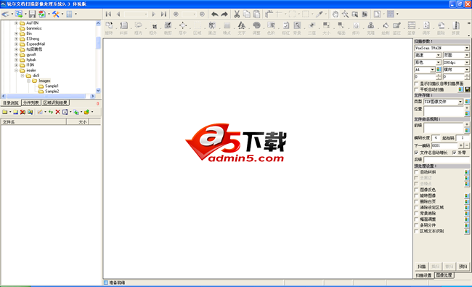Open the size (大小) tool
The image size is (472, 287).
pos(326,26)
